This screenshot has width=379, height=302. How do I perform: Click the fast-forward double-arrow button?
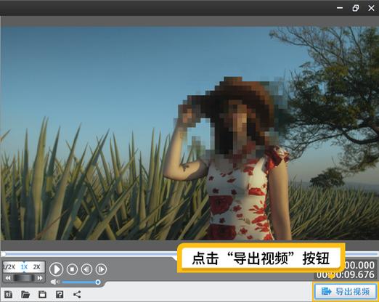coord(40,278)
